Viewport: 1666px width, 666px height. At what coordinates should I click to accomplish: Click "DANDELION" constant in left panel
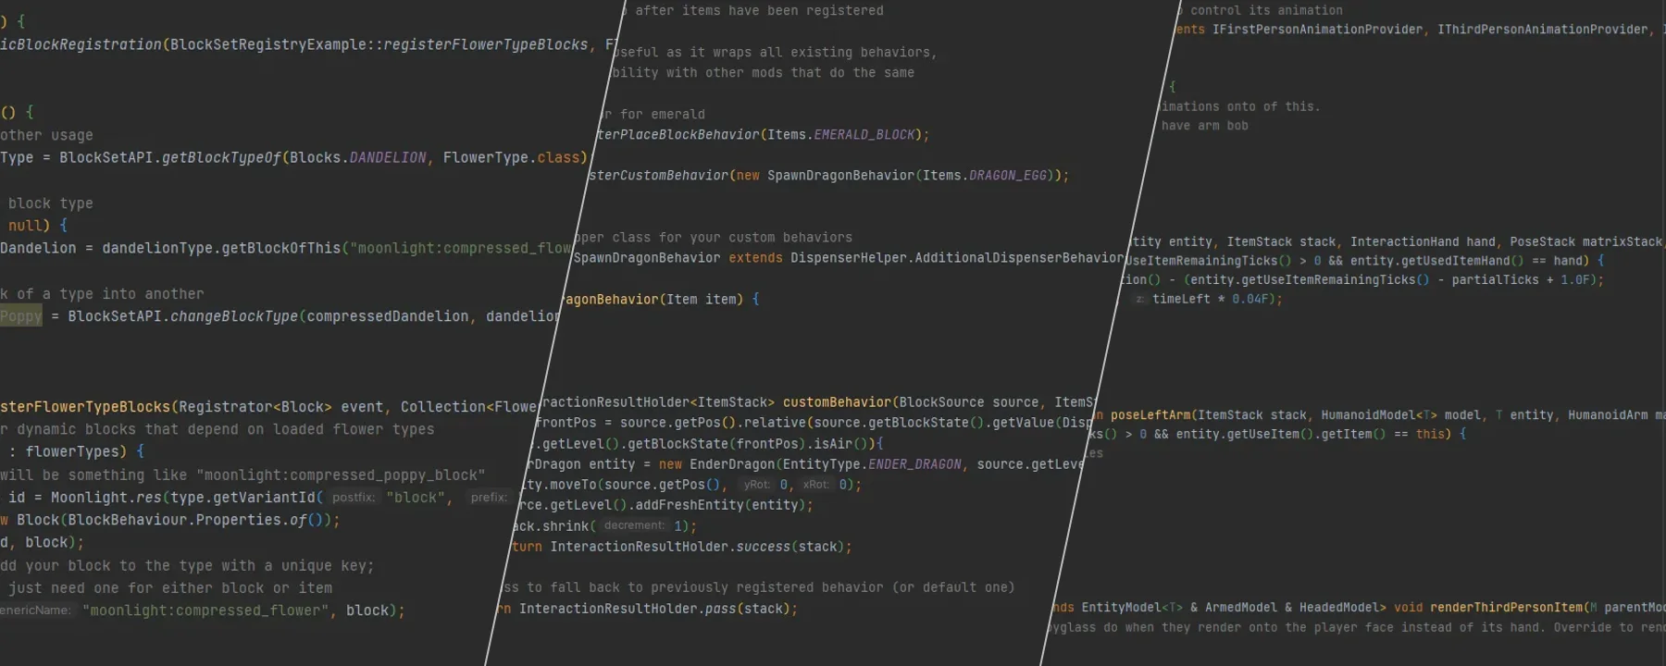[388, 157]
